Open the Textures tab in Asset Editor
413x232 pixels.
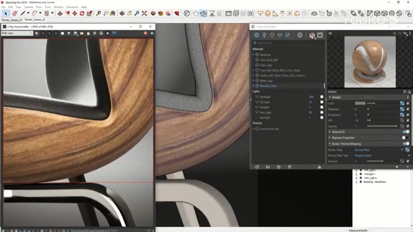[x=288, y=35]
